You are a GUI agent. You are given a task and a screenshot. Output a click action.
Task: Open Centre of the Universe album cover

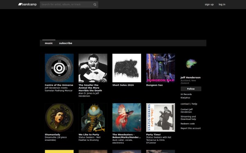pos(59,68)
